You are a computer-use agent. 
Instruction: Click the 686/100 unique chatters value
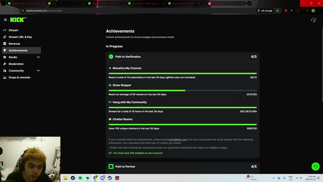pyautogui.click(x=252, y=128)
